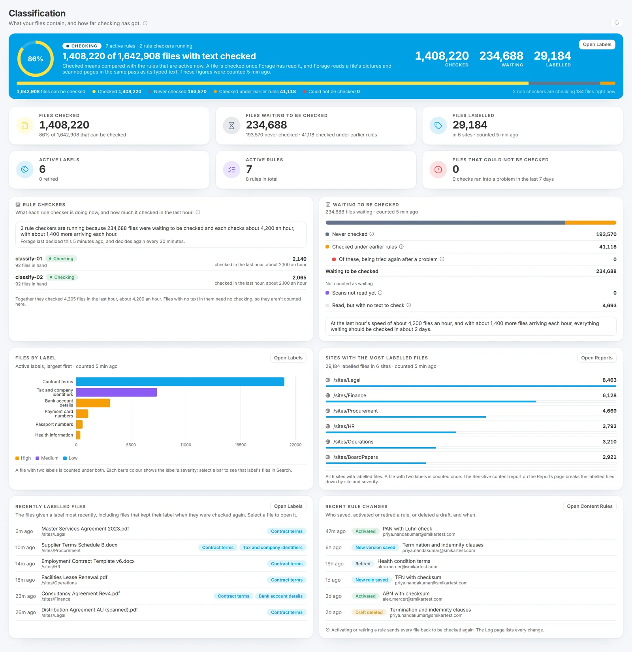Click the High severity legend swatch

17,458
